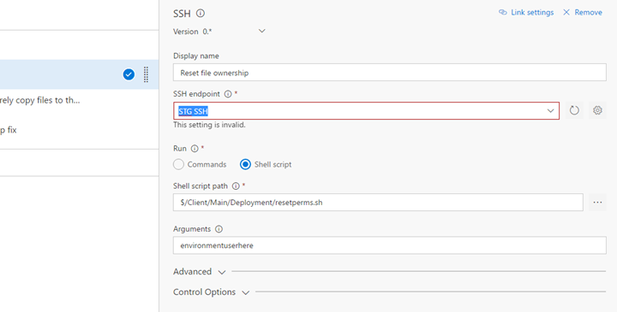617x312 pixels.
Task: Select the Shell script radio option
Action: click(245, 164)
